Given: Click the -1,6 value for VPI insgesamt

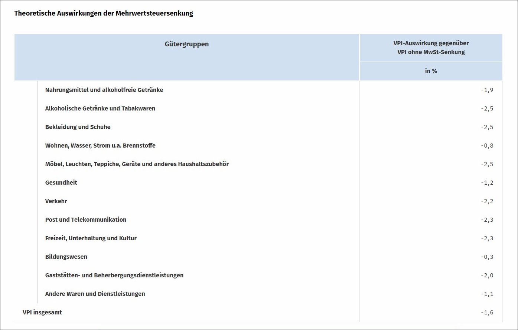Looking at the screenshot, I should click(487, 312).
